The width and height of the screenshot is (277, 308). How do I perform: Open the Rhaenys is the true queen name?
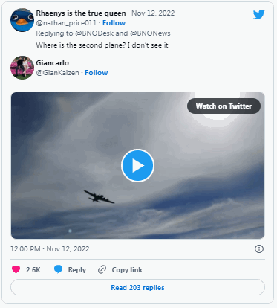81,13
